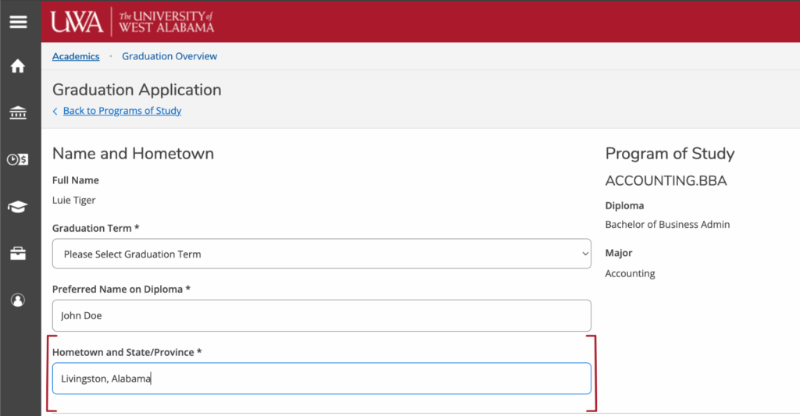Navigate to Academics breadcrumb link
This screenshot has height=416, width=800.
coord(76,56)
